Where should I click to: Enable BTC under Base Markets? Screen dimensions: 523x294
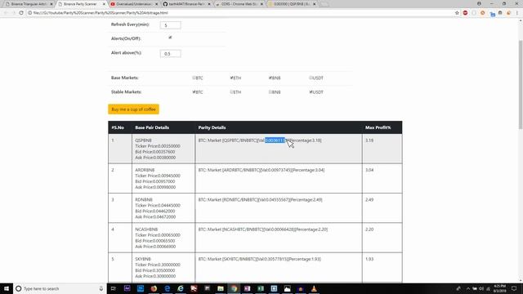194,78
